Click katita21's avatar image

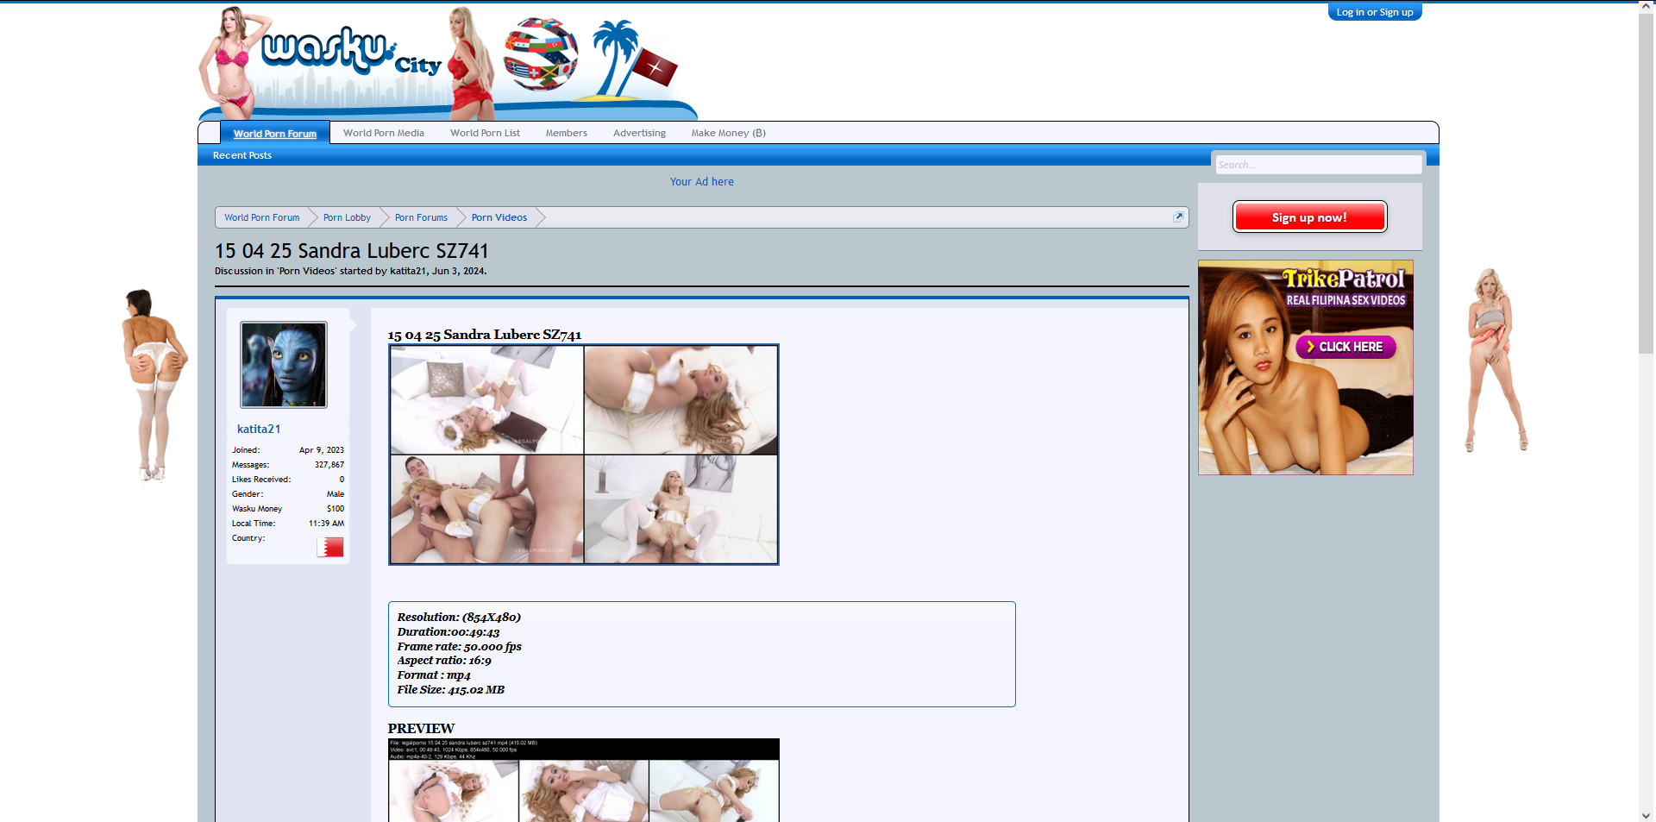point(283,365)
